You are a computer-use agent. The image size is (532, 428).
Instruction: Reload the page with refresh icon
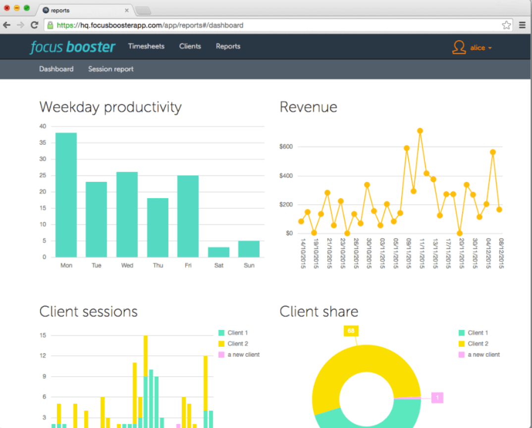[34, 25]
